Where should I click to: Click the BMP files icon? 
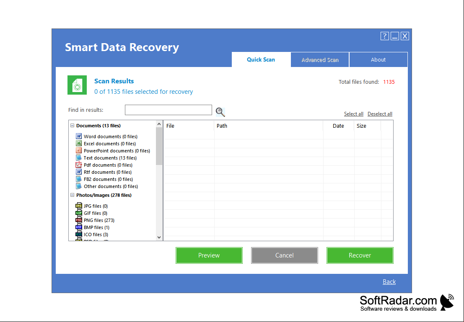[x=78, y=227]
